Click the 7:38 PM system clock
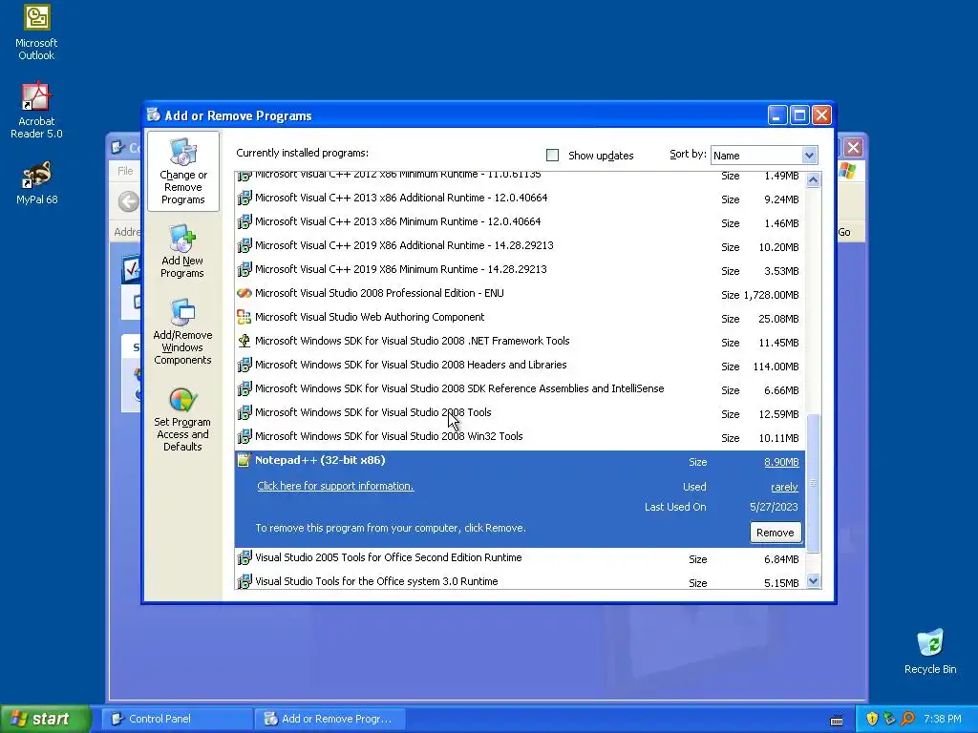 (942, 719)
